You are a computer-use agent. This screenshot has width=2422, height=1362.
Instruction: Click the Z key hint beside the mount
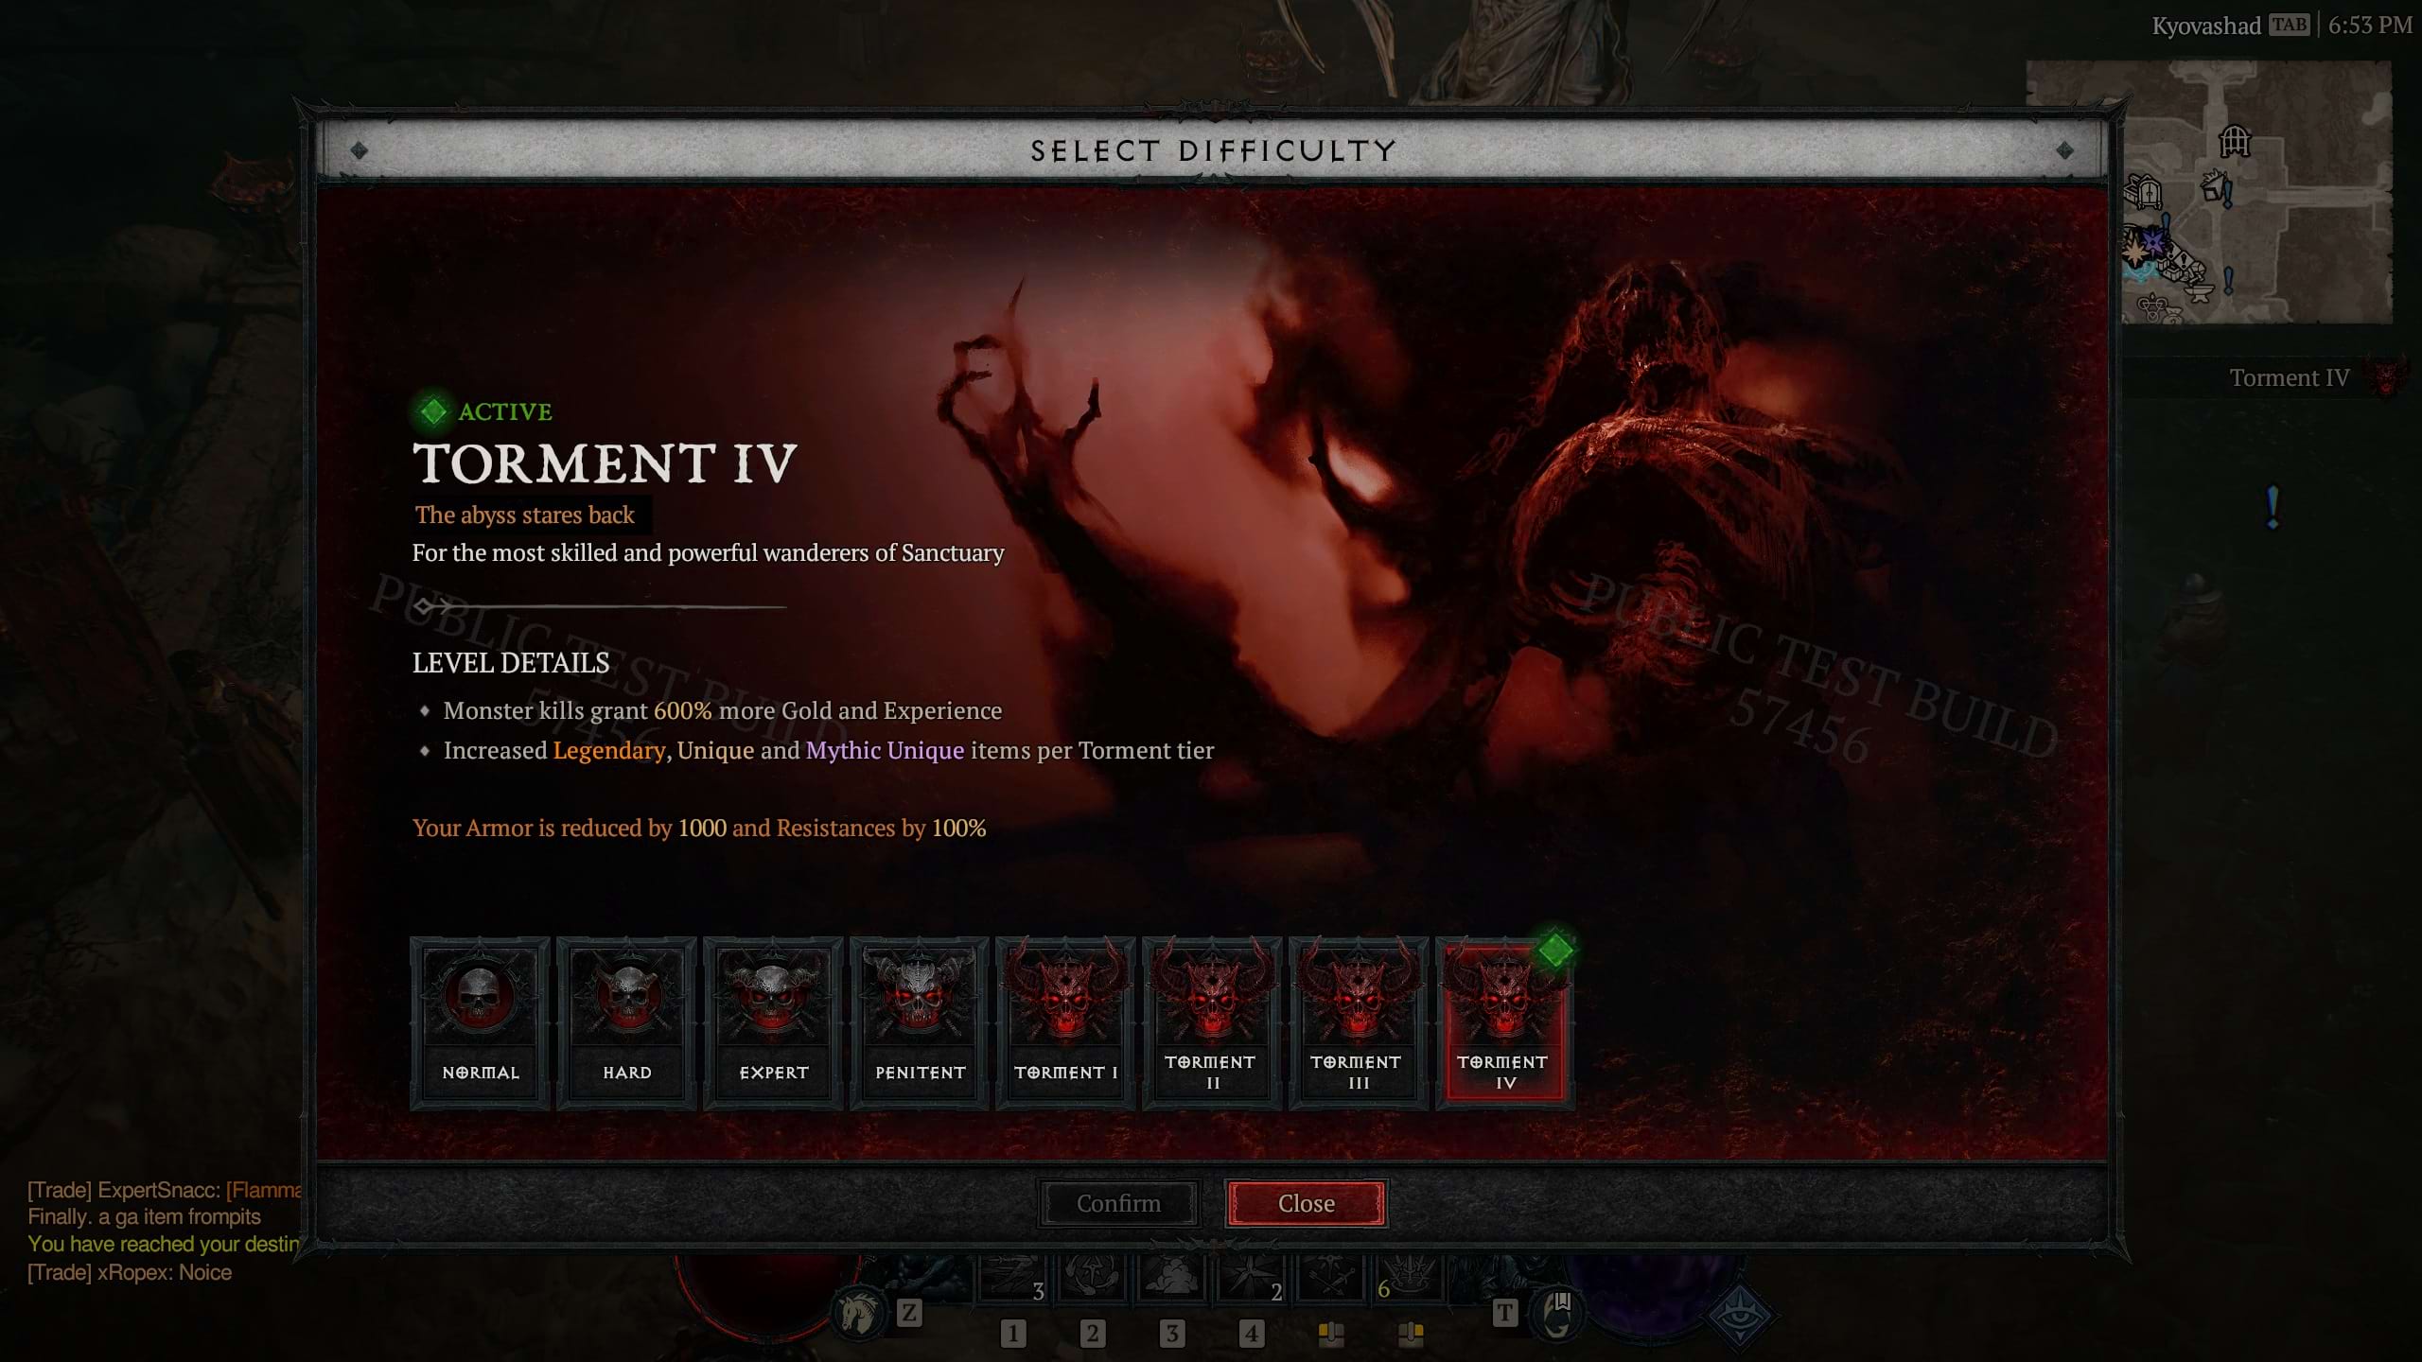[908, 1312]
